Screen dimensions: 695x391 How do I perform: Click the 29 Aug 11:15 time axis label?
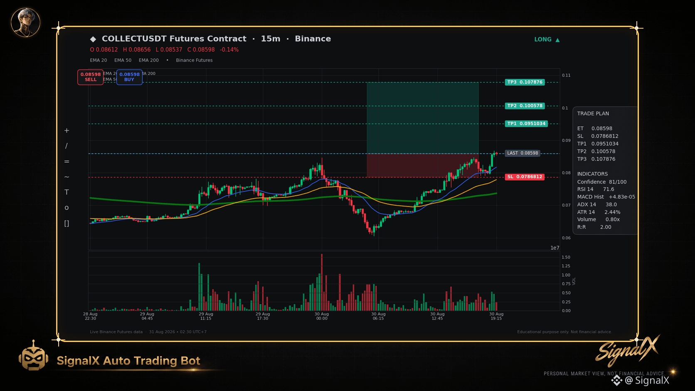[206, 316]
